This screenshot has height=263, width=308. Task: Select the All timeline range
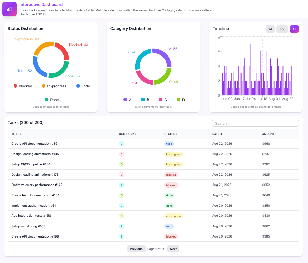pyautogui.click(x=294, y=29)
